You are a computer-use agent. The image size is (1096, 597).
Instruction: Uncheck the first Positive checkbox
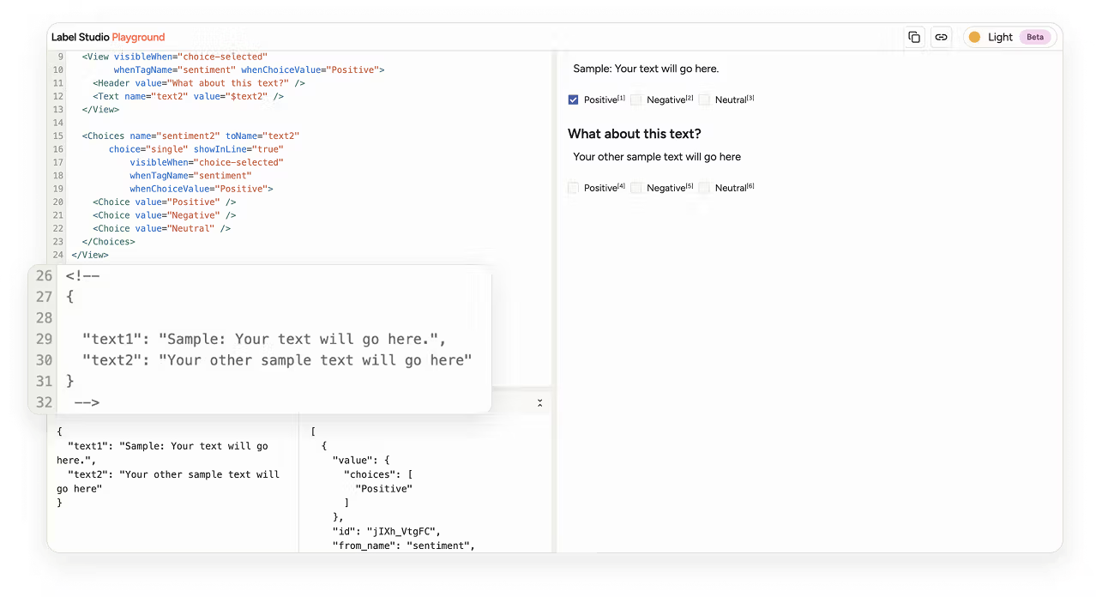click(x=574, y=99)
